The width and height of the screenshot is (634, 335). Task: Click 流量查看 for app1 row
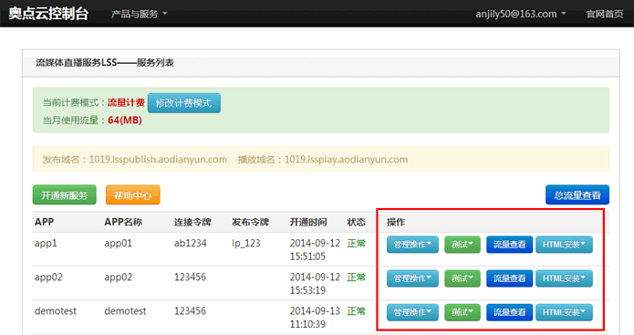click(509, 245)
